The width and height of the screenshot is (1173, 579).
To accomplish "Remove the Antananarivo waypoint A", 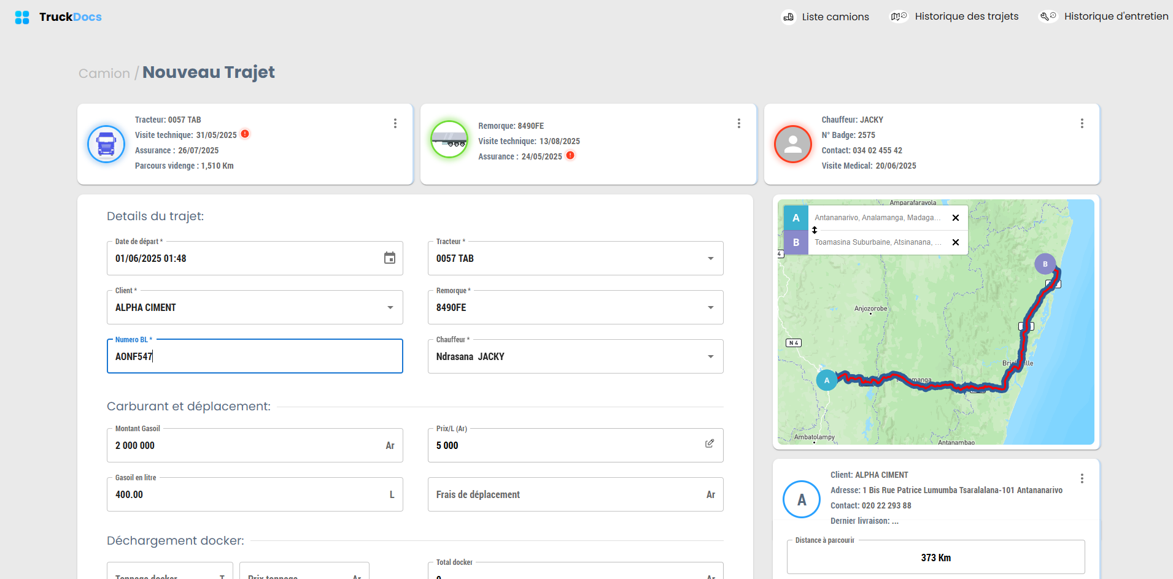I will point(956,218).
